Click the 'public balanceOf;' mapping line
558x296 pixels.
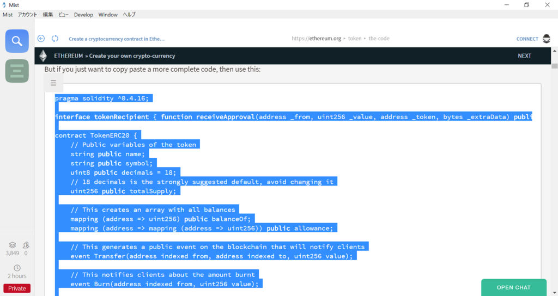161,219
